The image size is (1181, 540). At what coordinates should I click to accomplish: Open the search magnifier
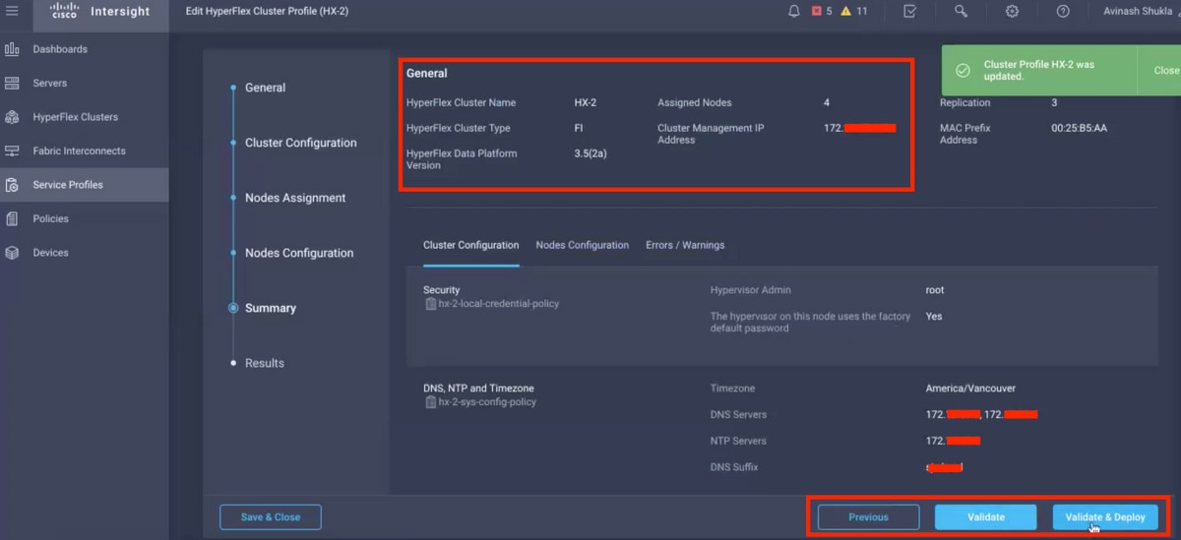[x=961, y=11]
